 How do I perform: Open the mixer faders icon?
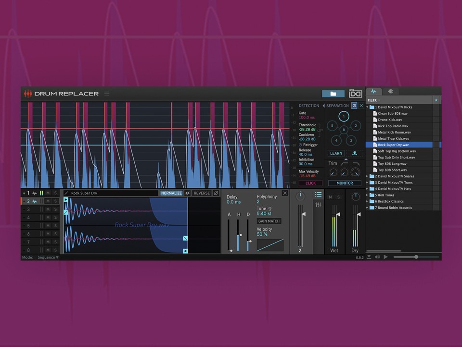(x=318, y=204)
